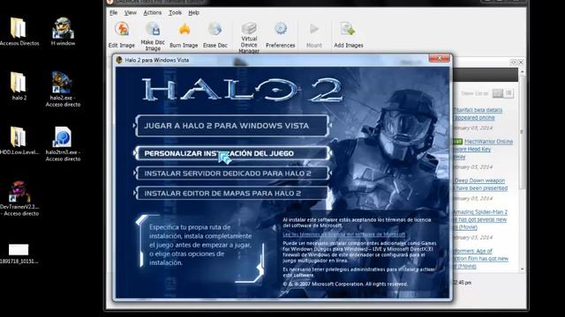Launch the Burn Image tool
565x317 pixels.
click(184, 34)
